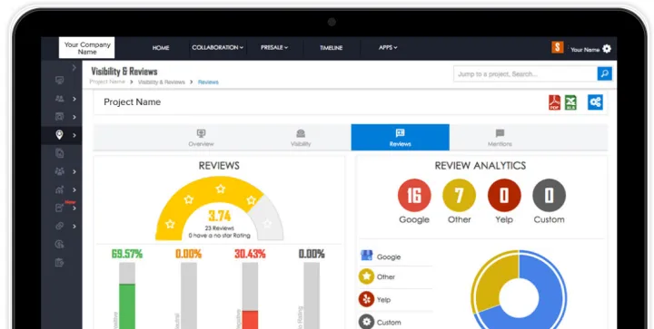Select the magnifier audit icon in sidebar

click(60, 117)
